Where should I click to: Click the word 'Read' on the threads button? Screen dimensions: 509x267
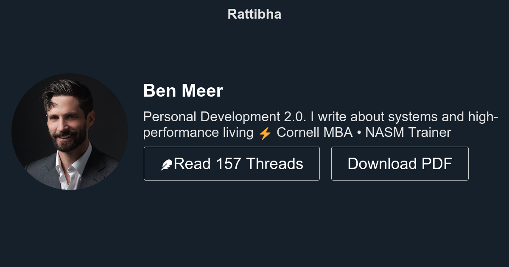[193, 164]
